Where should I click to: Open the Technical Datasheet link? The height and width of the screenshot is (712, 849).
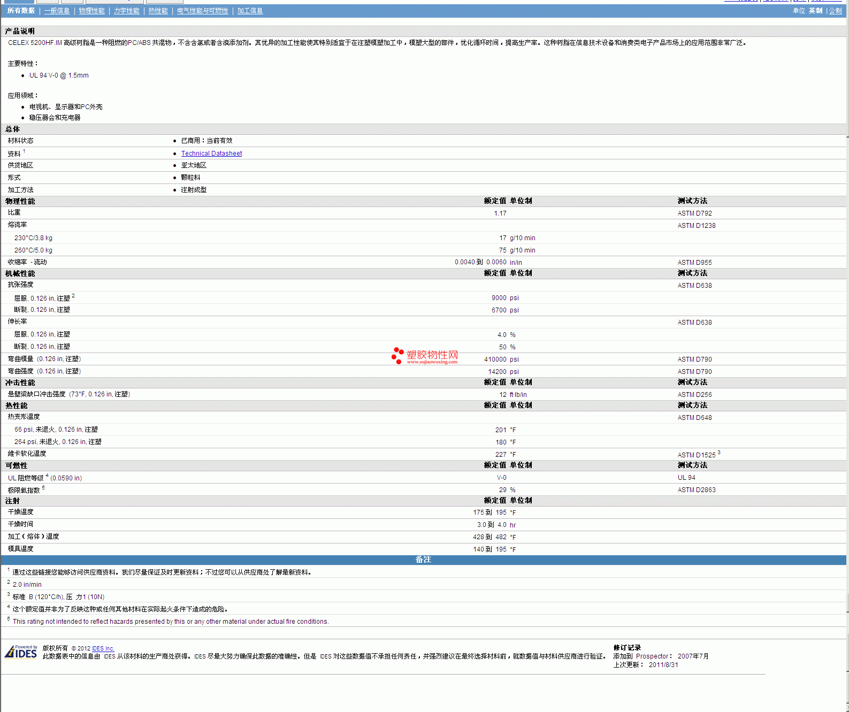point(211,154)
